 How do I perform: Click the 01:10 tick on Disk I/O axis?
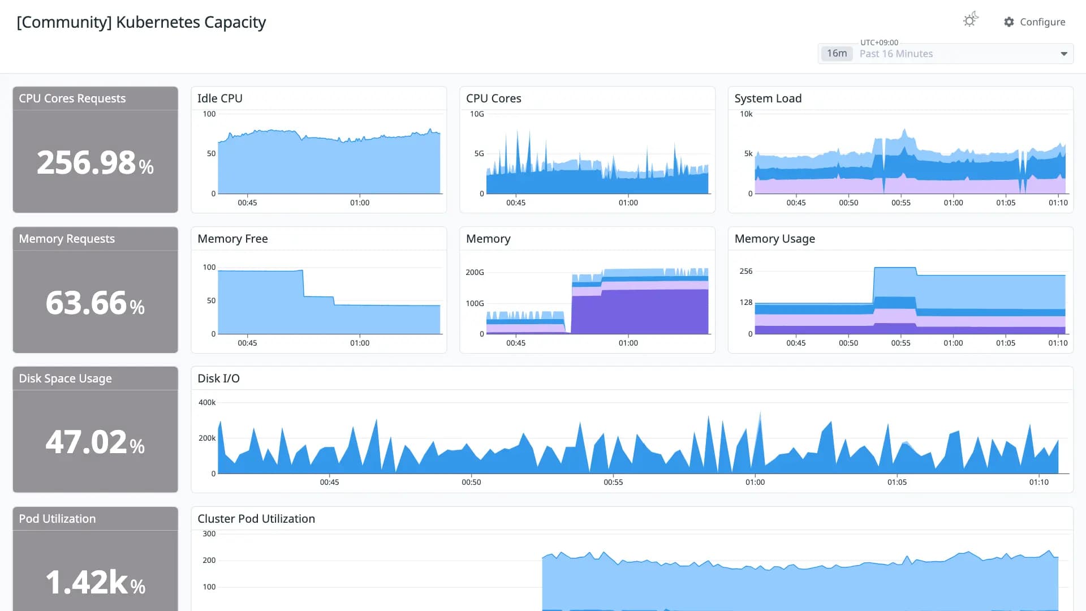click(x=1038, y=483)
